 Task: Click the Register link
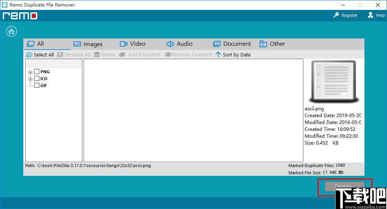tap(349, 15)
